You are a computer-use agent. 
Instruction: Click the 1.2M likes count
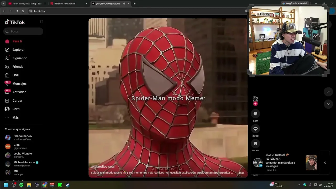[x=255, y=121]
